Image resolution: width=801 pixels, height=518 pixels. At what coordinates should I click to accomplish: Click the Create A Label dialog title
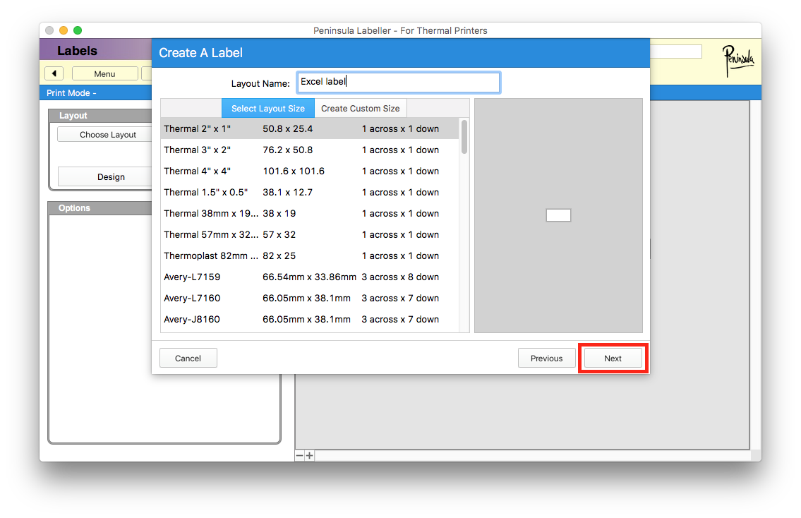tap(200, 53)
